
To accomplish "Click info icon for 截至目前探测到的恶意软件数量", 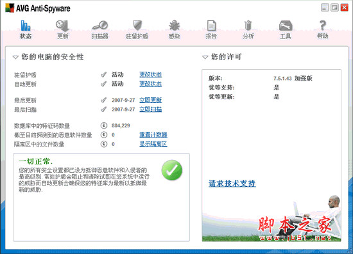I will click(x=104, y=134).
